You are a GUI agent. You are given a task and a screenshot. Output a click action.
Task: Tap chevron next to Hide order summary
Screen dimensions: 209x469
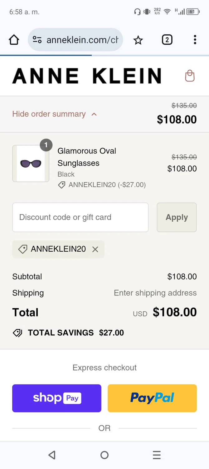[x=94, y=114]
